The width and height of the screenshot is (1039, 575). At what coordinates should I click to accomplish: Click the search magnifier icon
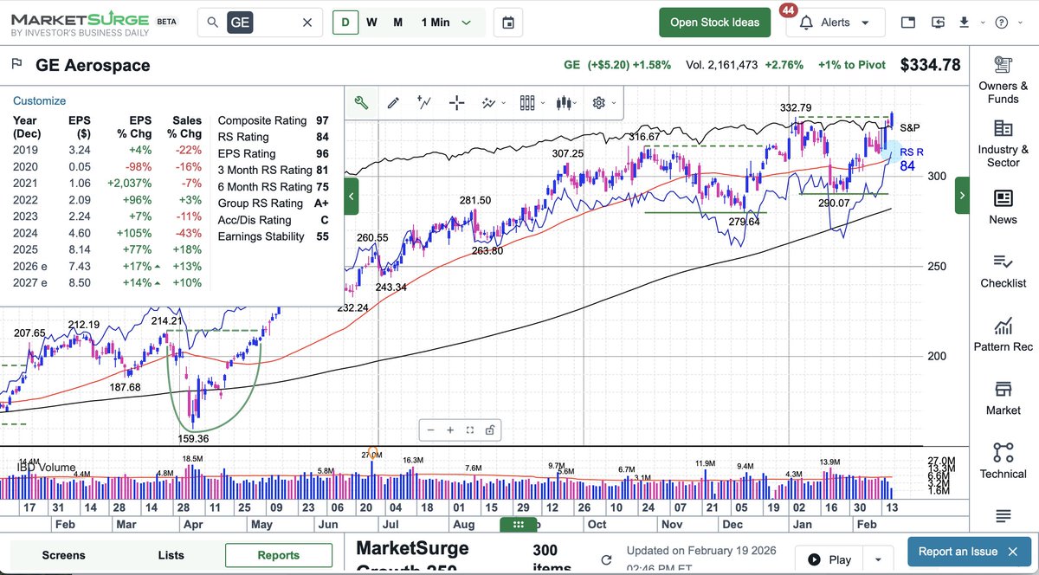tap(213, 23)
